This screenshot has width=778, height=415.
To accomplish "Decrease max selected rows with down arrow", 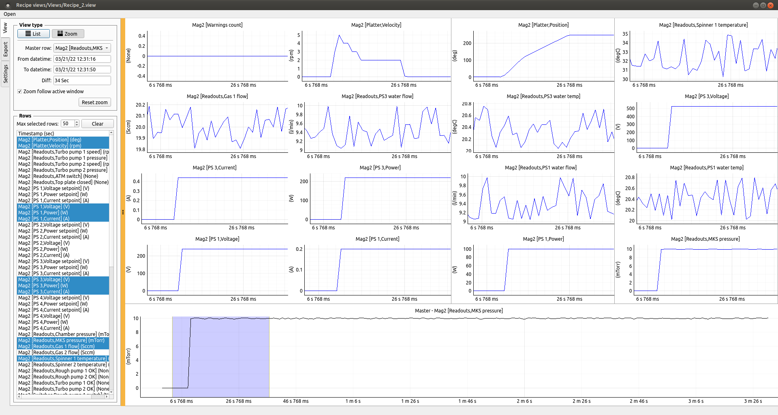I will tap(77, 126).
